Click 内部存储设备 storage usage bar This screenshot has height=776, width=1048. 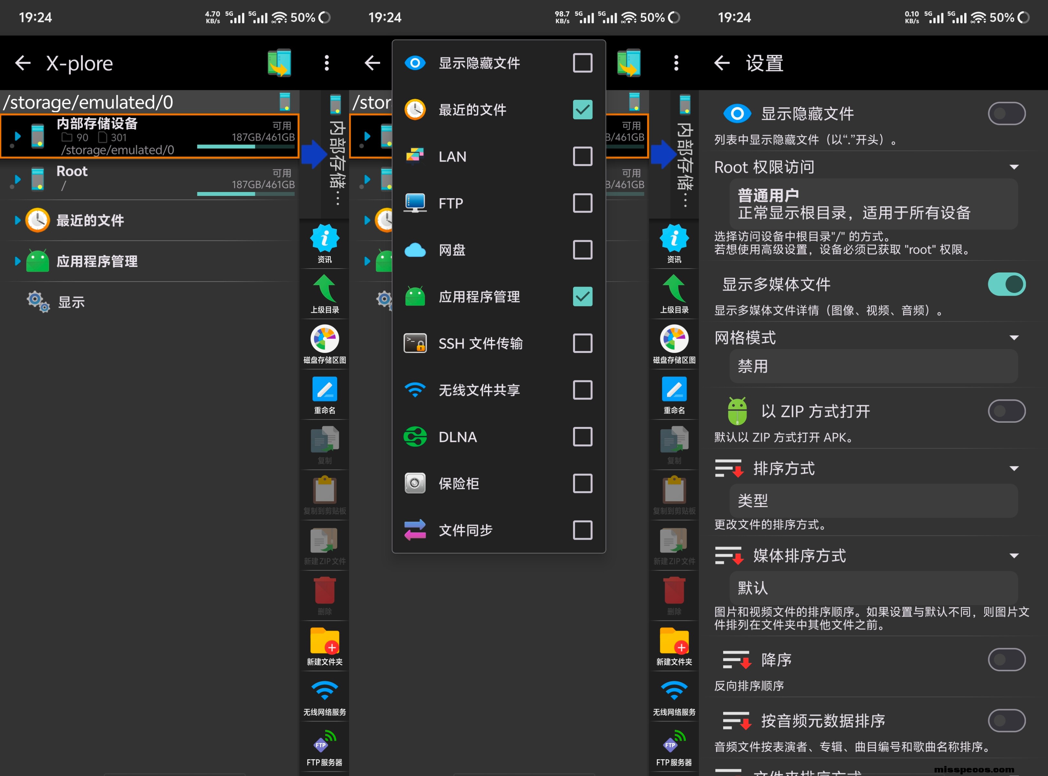click(x=246, y=146)
